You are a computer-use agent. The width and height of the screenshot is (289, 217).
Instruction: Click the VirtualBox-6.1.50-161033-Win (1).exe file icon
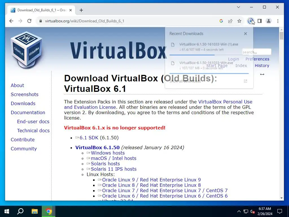(x=173, y=45)
